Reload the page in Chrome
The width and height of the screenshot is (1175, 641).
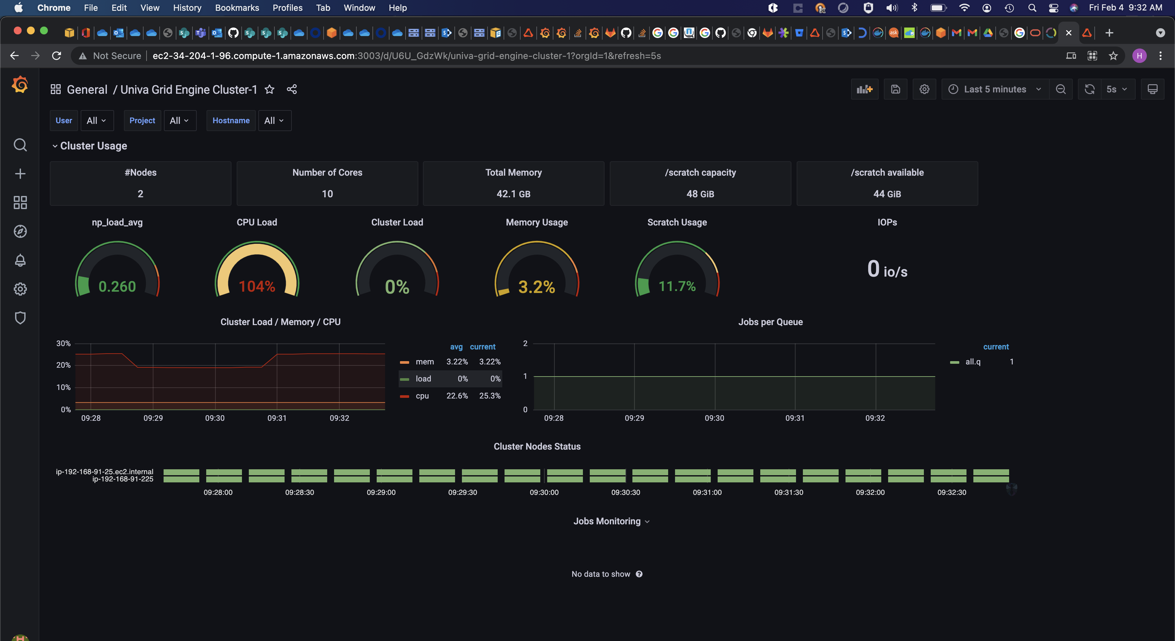click(57, 56)
